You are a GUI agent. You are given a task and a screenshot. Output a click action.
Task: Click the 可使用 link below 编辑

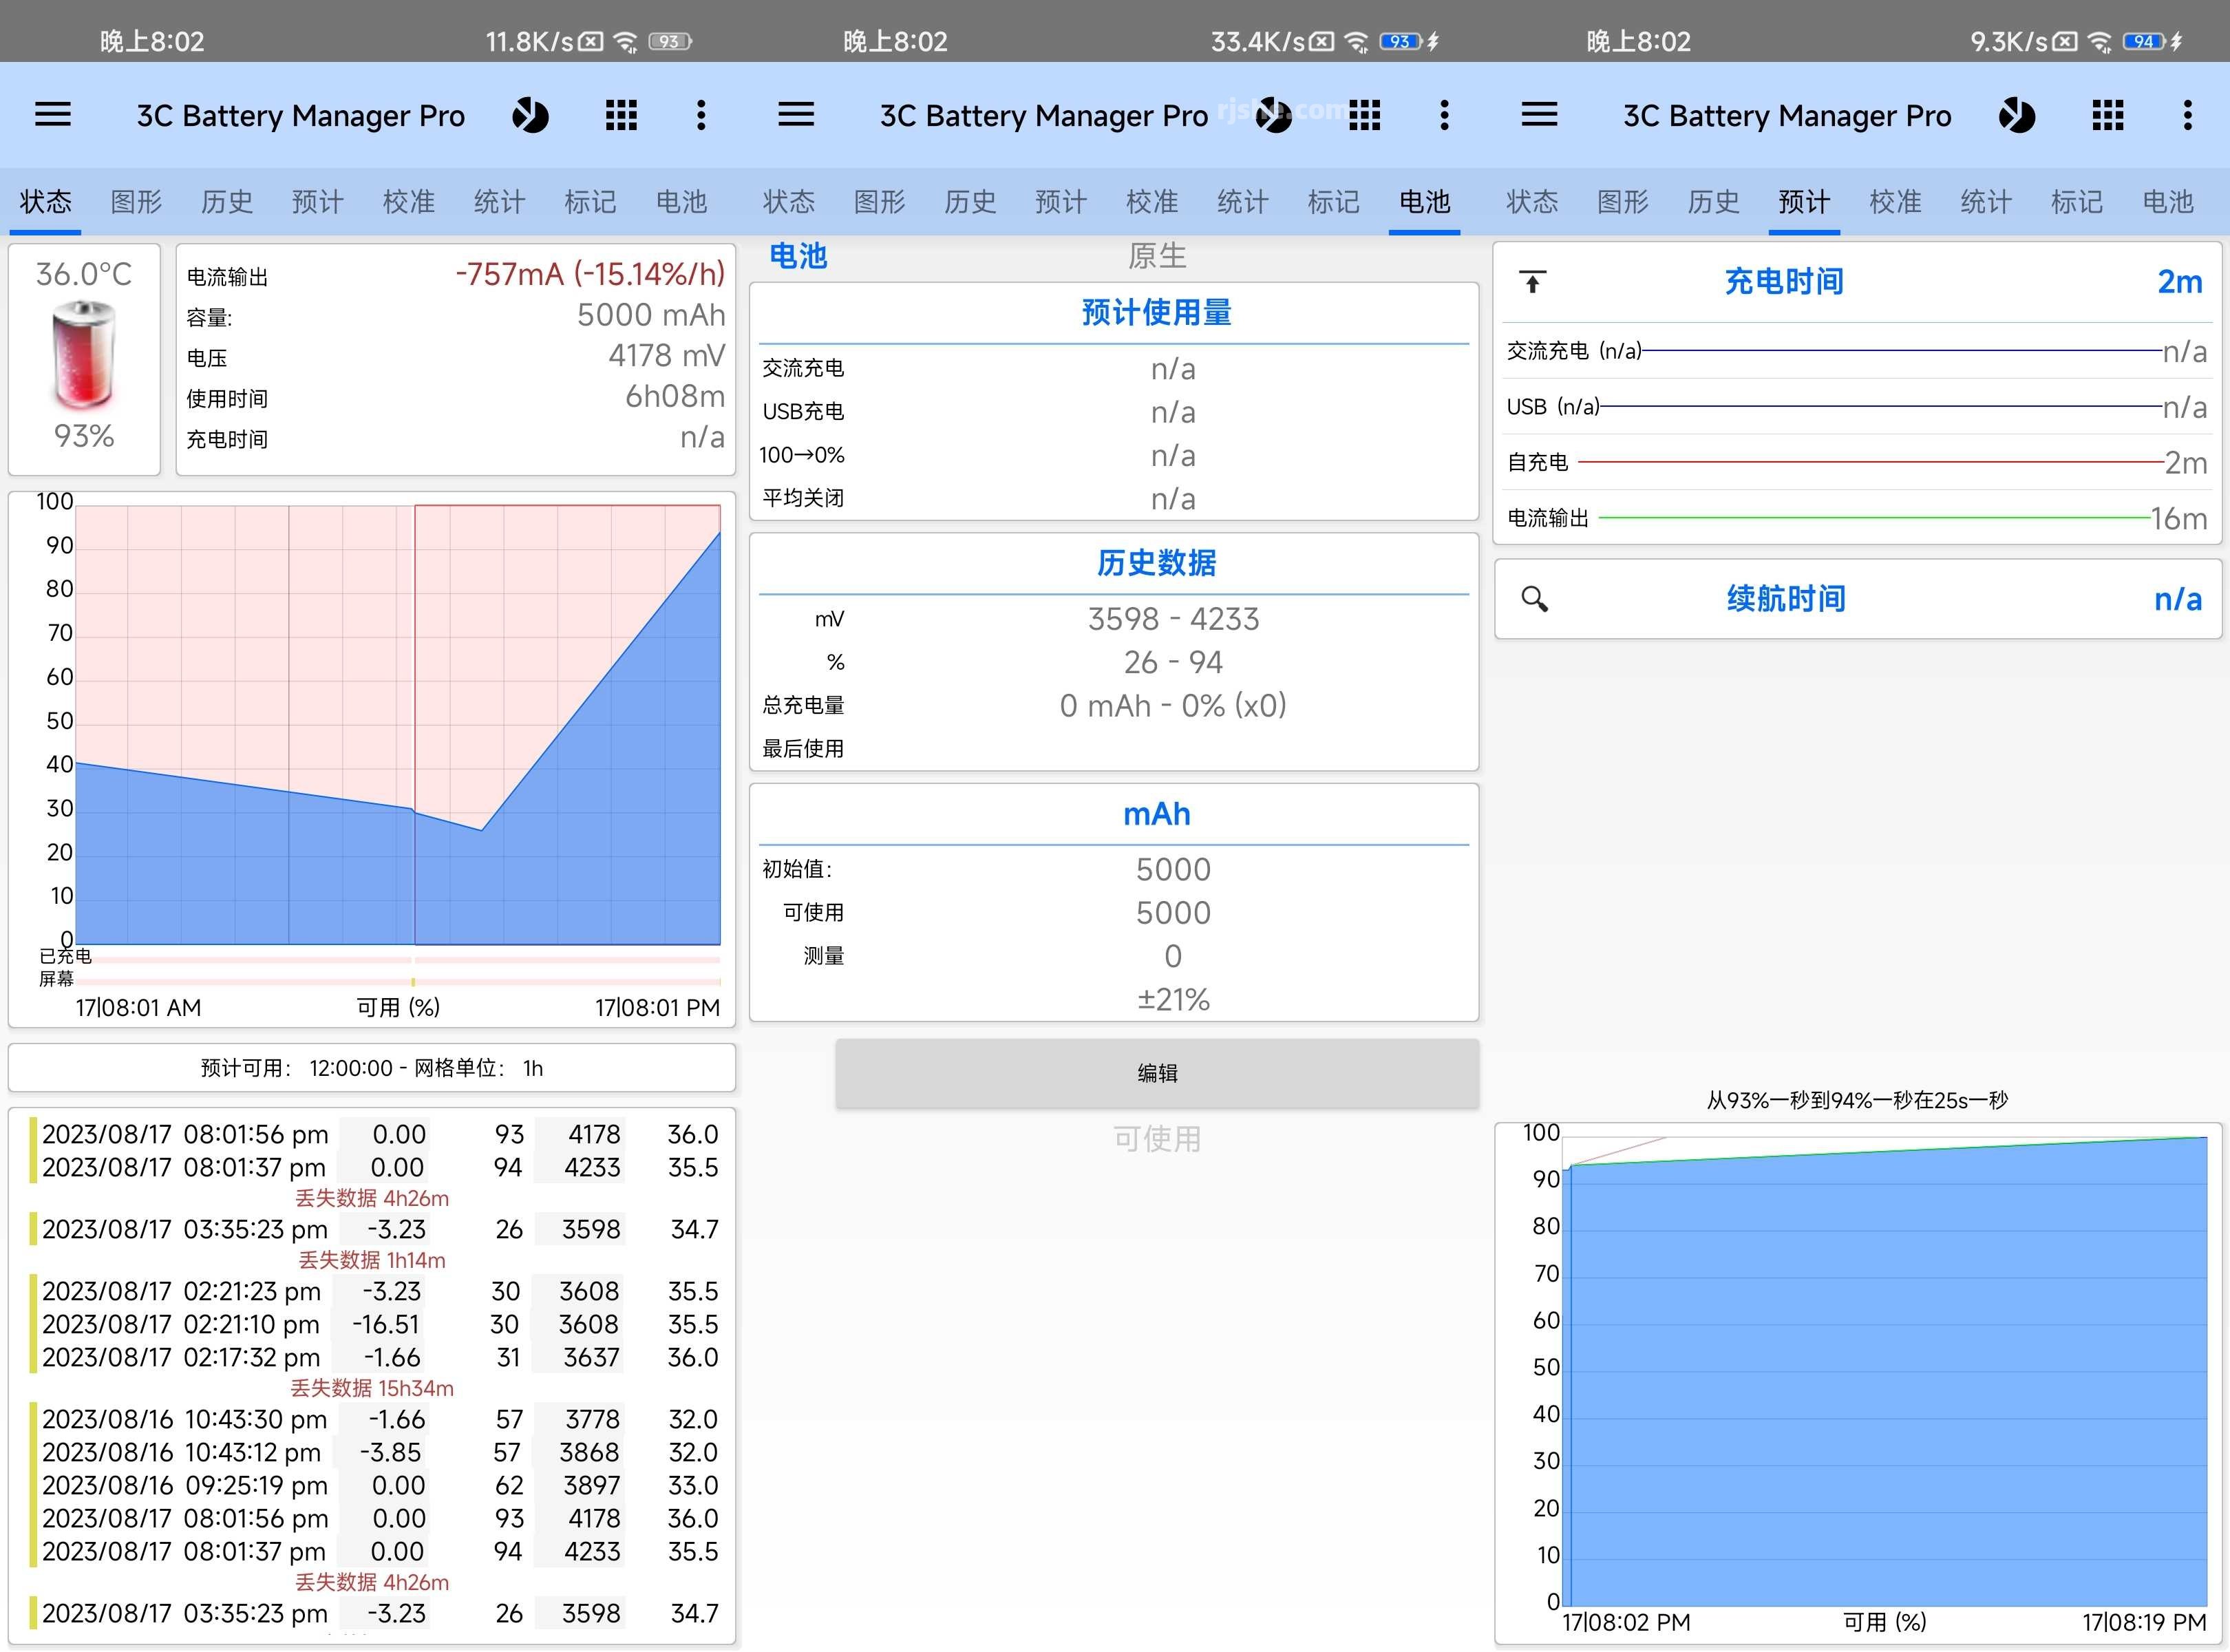coord(1156,1137)
